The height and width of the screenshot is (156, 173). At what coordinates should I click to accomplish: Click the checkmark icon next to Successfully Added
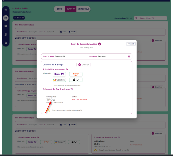pos(100,44)
